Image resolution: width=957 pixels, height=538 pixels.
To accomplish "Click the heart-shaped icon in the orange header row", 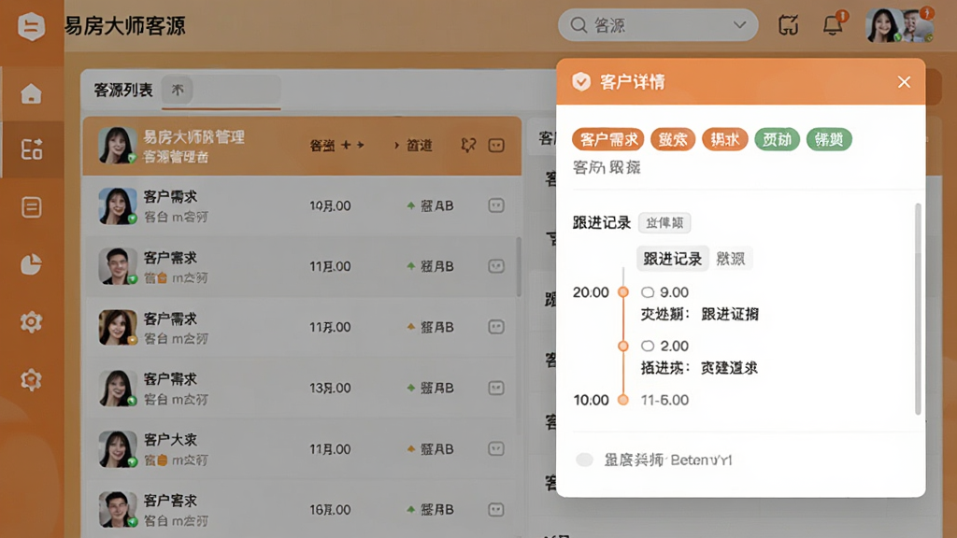I will [468, 145].
